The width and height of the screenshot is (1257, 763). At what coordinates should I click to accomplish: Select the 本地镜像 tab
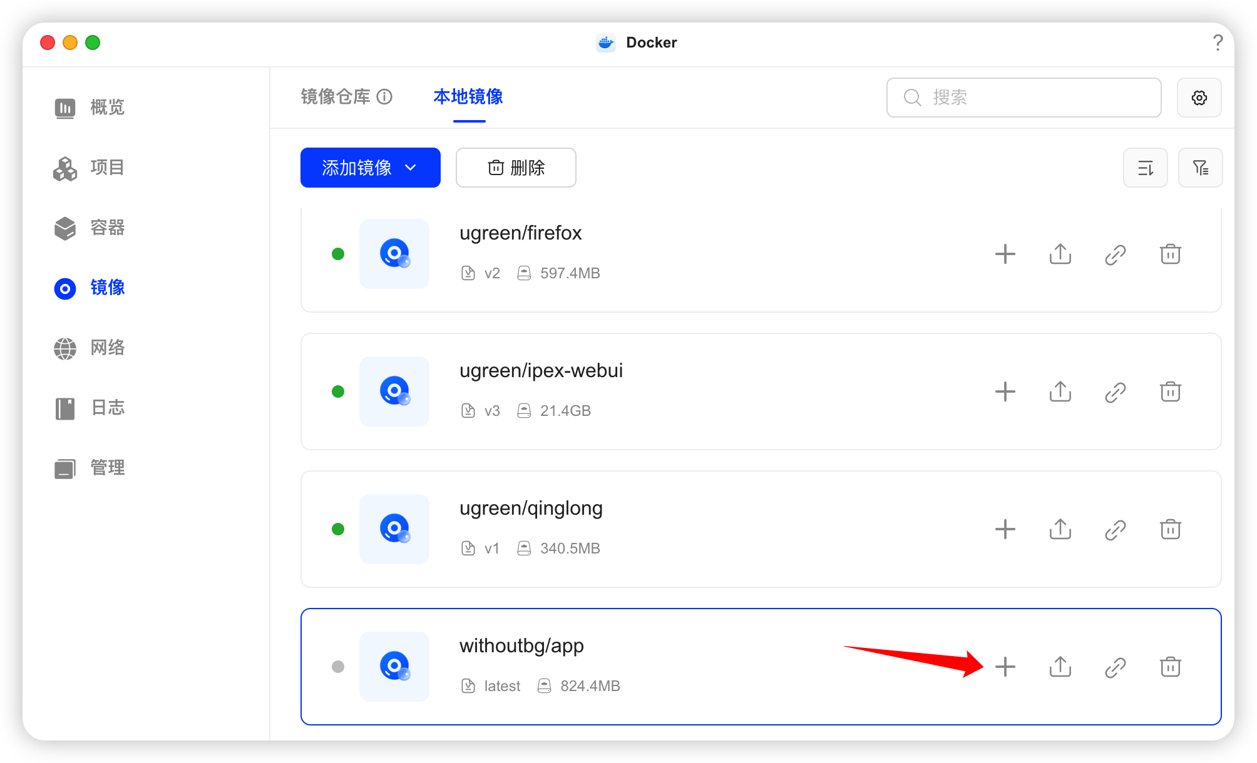468,97
